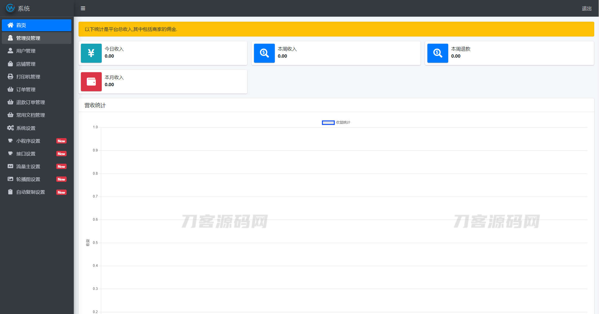Click the dollar search icon on 本周收入 card
Viewport: 599px width, 314px height.
[x=264, y=53]
